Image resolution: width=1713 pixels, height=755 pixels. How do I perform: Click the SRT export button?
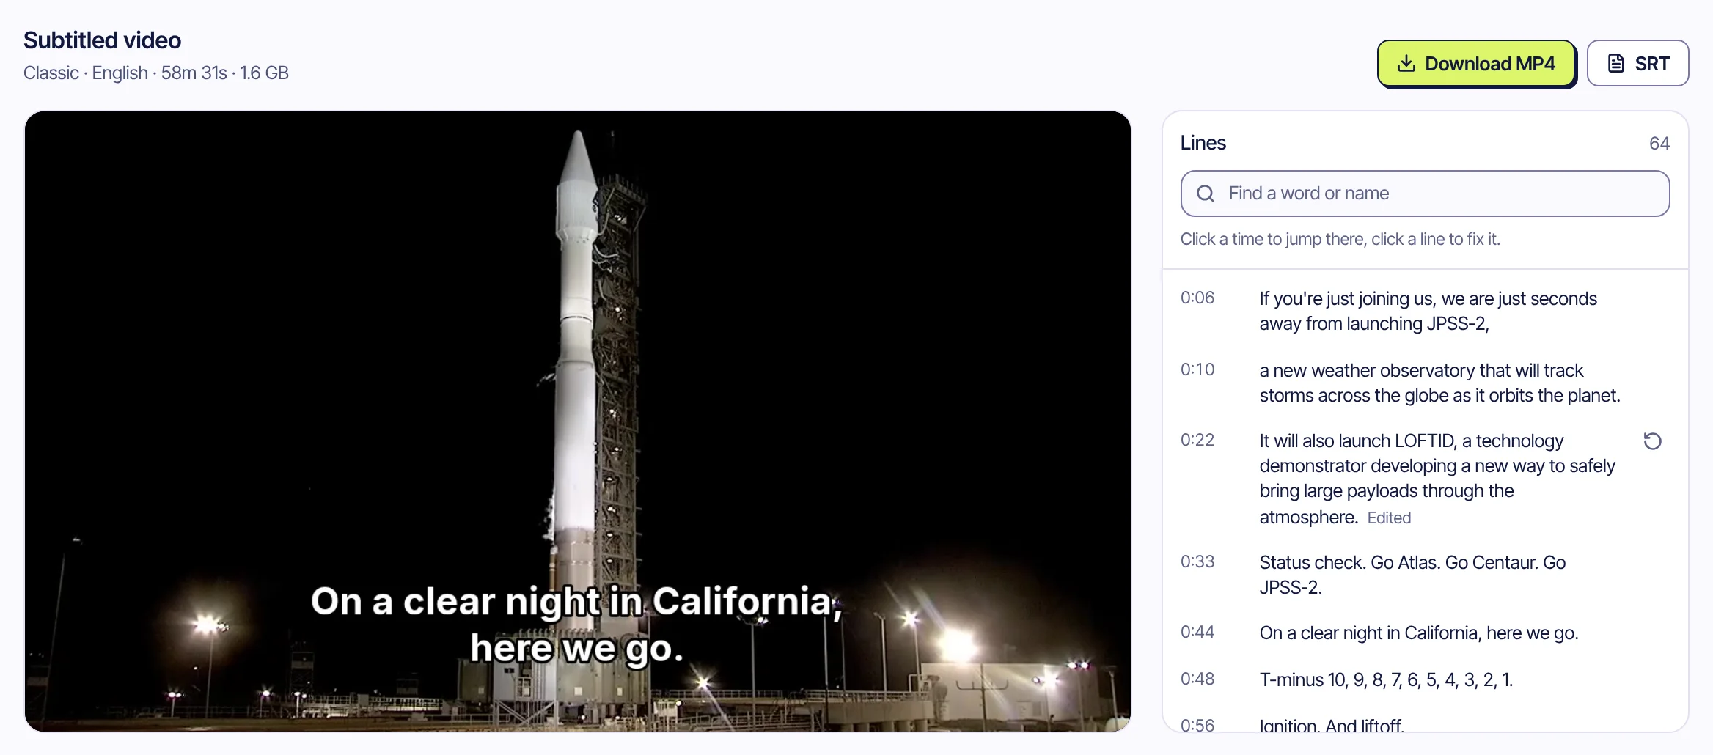coord(1637,64)
